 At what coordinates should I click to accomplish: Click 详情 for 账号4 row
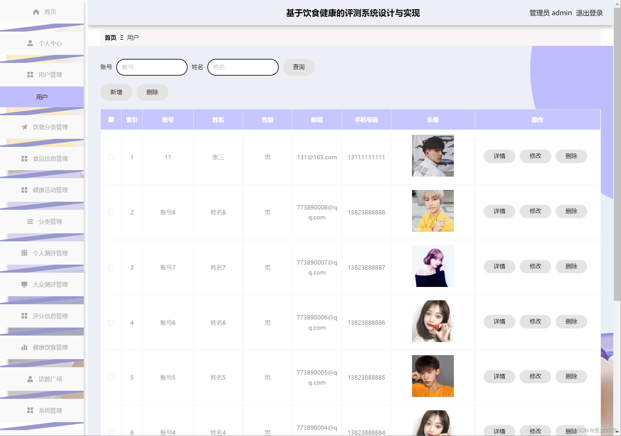[x=499, y=431]
